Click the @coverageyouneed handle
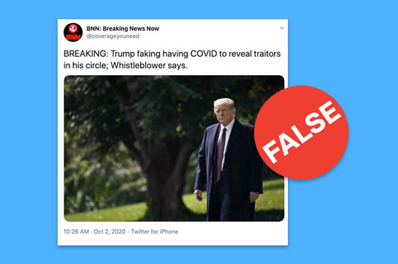398x264 pixels. click(113, 36)
